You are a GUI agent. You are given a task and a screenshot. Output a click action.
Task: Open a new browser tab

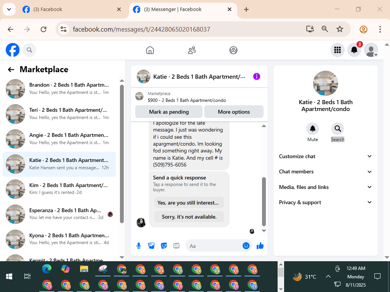246,10
